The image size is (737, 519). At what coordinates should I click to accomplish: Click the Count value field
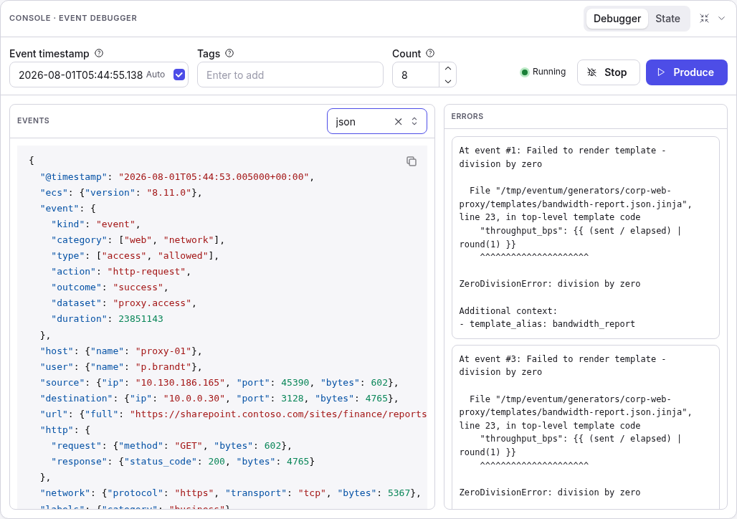416,75
